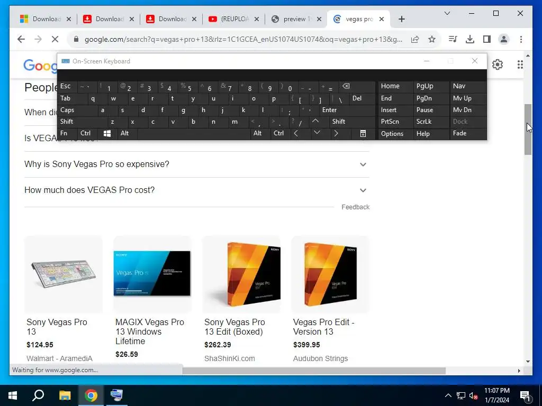Open File Explorer from the taskbar
Screen dimensions: 542x406
(65, 395)
